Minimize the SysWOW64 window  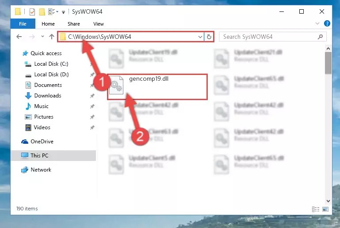click(282, 11)
